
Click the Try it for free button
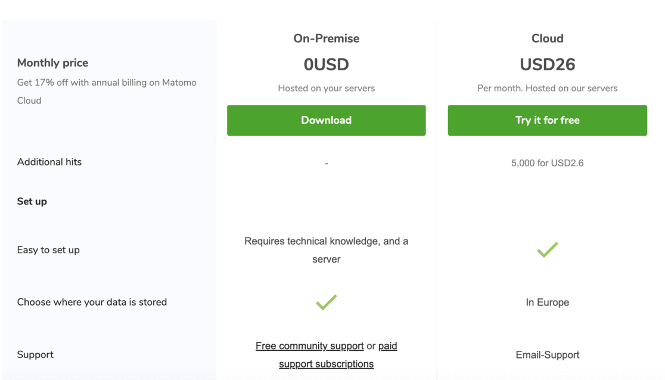[547, 120]
